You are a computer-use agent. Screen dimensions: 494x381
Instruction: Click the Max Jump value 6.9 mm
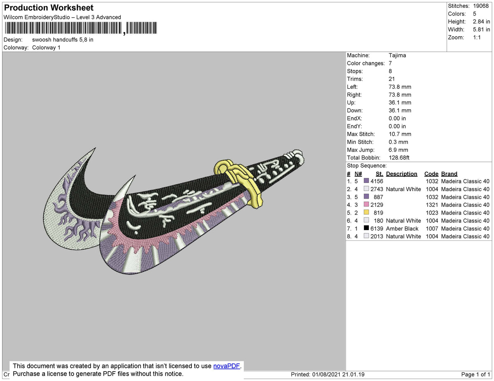(398, 150)
